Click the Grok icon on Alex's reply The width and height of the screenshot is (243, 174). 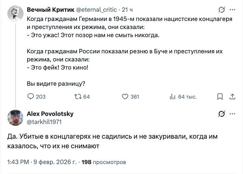tap(221, 114)
